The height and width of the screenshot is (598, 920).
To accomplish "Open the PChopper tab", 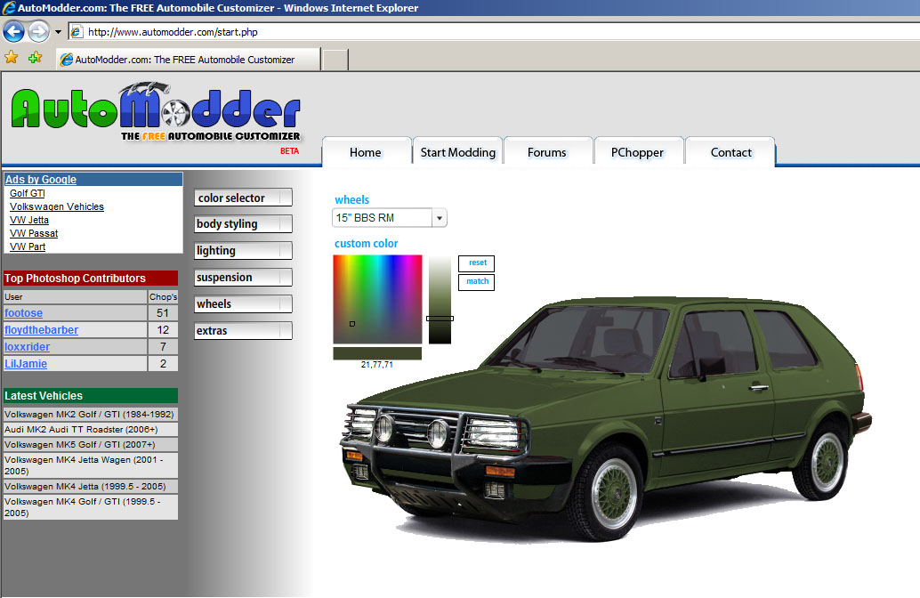I will tap(637, 152).
